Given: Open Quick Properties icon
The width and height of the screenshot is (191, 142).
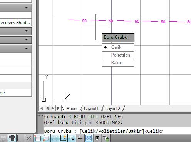Looking at the screenshot, I should (97, 138).
